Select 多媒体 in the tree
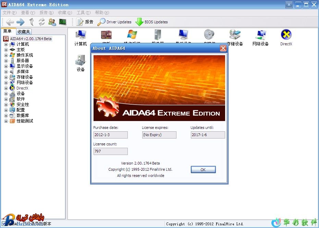The image size is (319, 228). (x=23, y=72)
